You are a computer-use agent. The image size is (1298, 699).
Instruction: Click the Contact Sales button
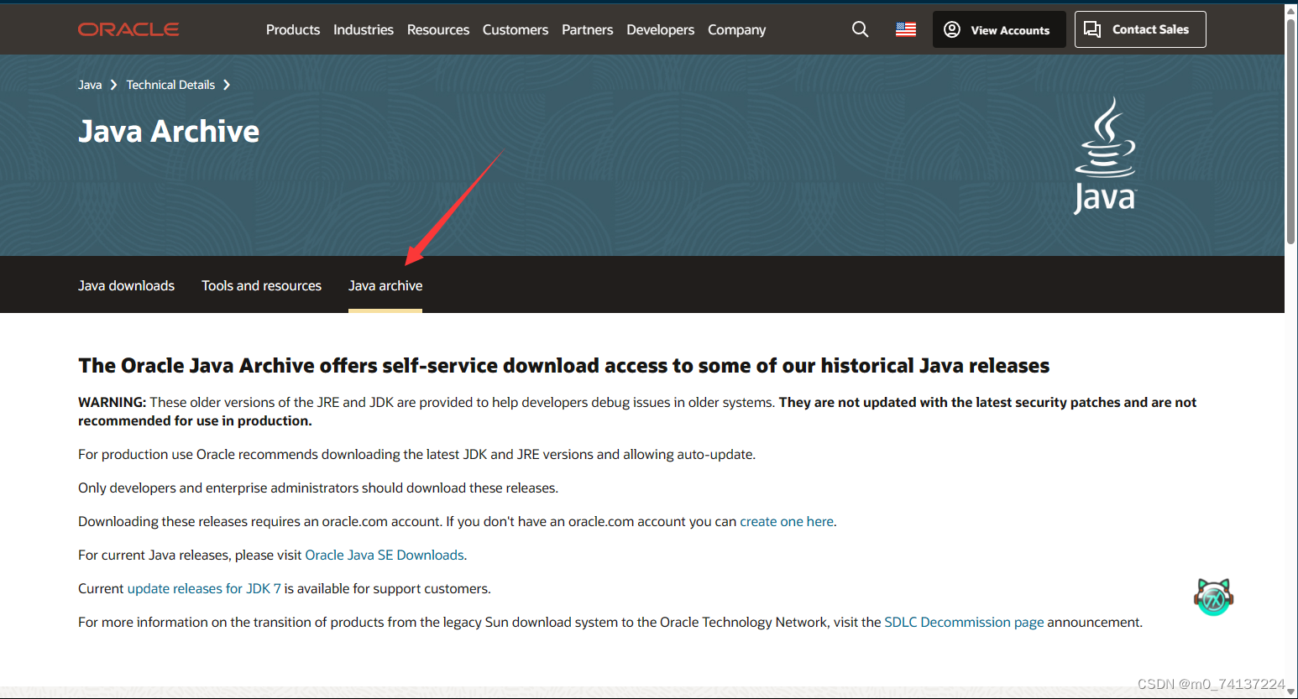tap(1140, 29)
